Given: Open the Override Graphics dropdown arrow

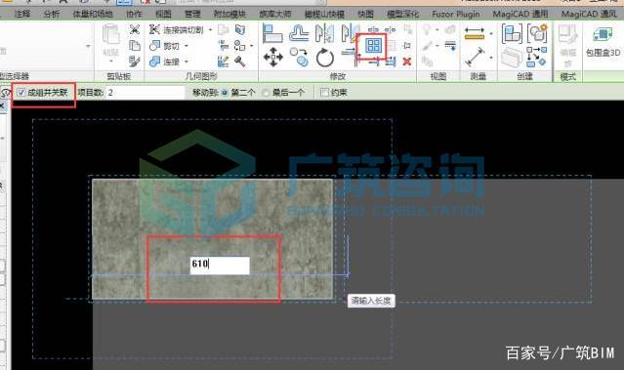Looking at the screenshot, I should pyautogui.click(x=437, y=46).
